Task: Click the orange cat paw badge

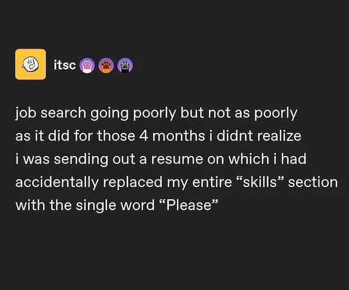Action: (x=105, y=65)
